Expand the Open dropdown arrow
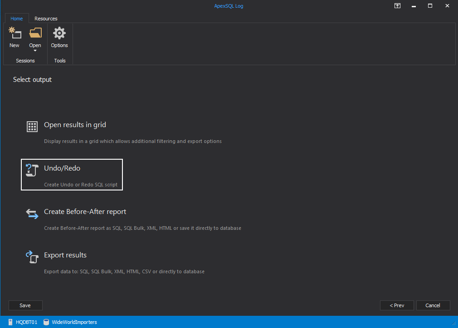Screen dimensions: 458x328 [x=35, y=51]
